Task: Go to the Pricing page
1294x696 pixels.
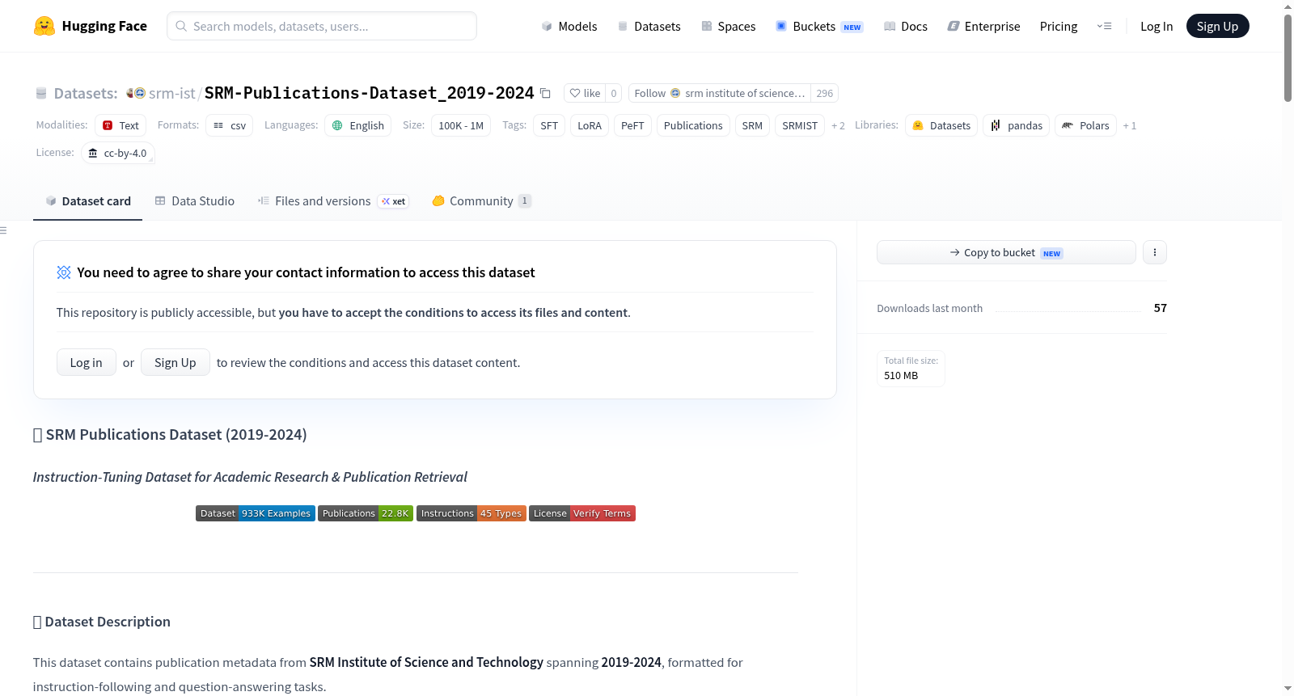Action: (1059, 26)
